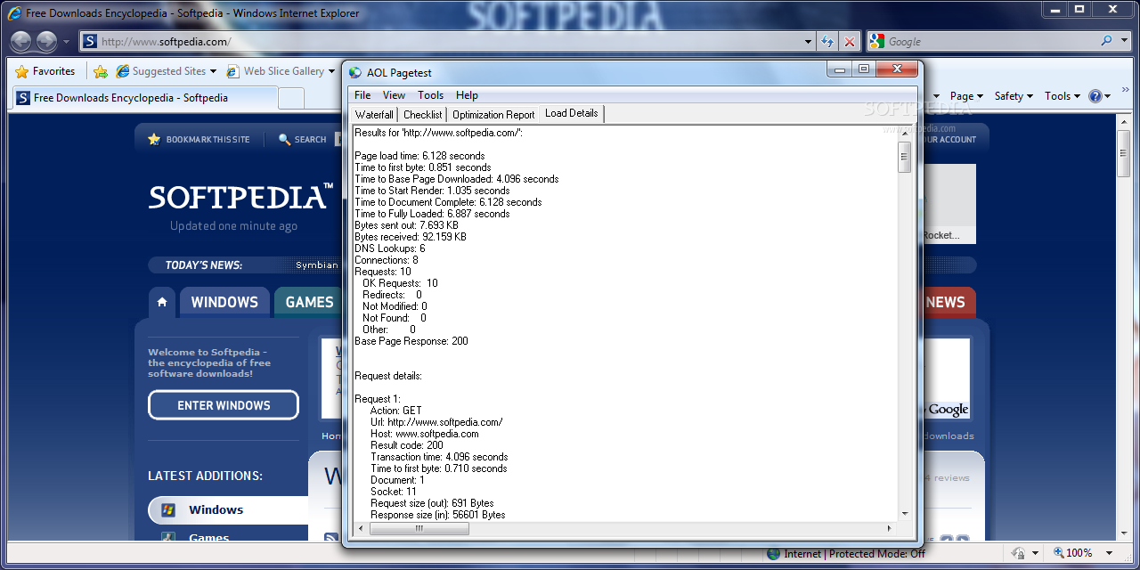Screen dimensions: 1140x570
Task: Click the Home icon tab on Softpedia
Action: 162,302
